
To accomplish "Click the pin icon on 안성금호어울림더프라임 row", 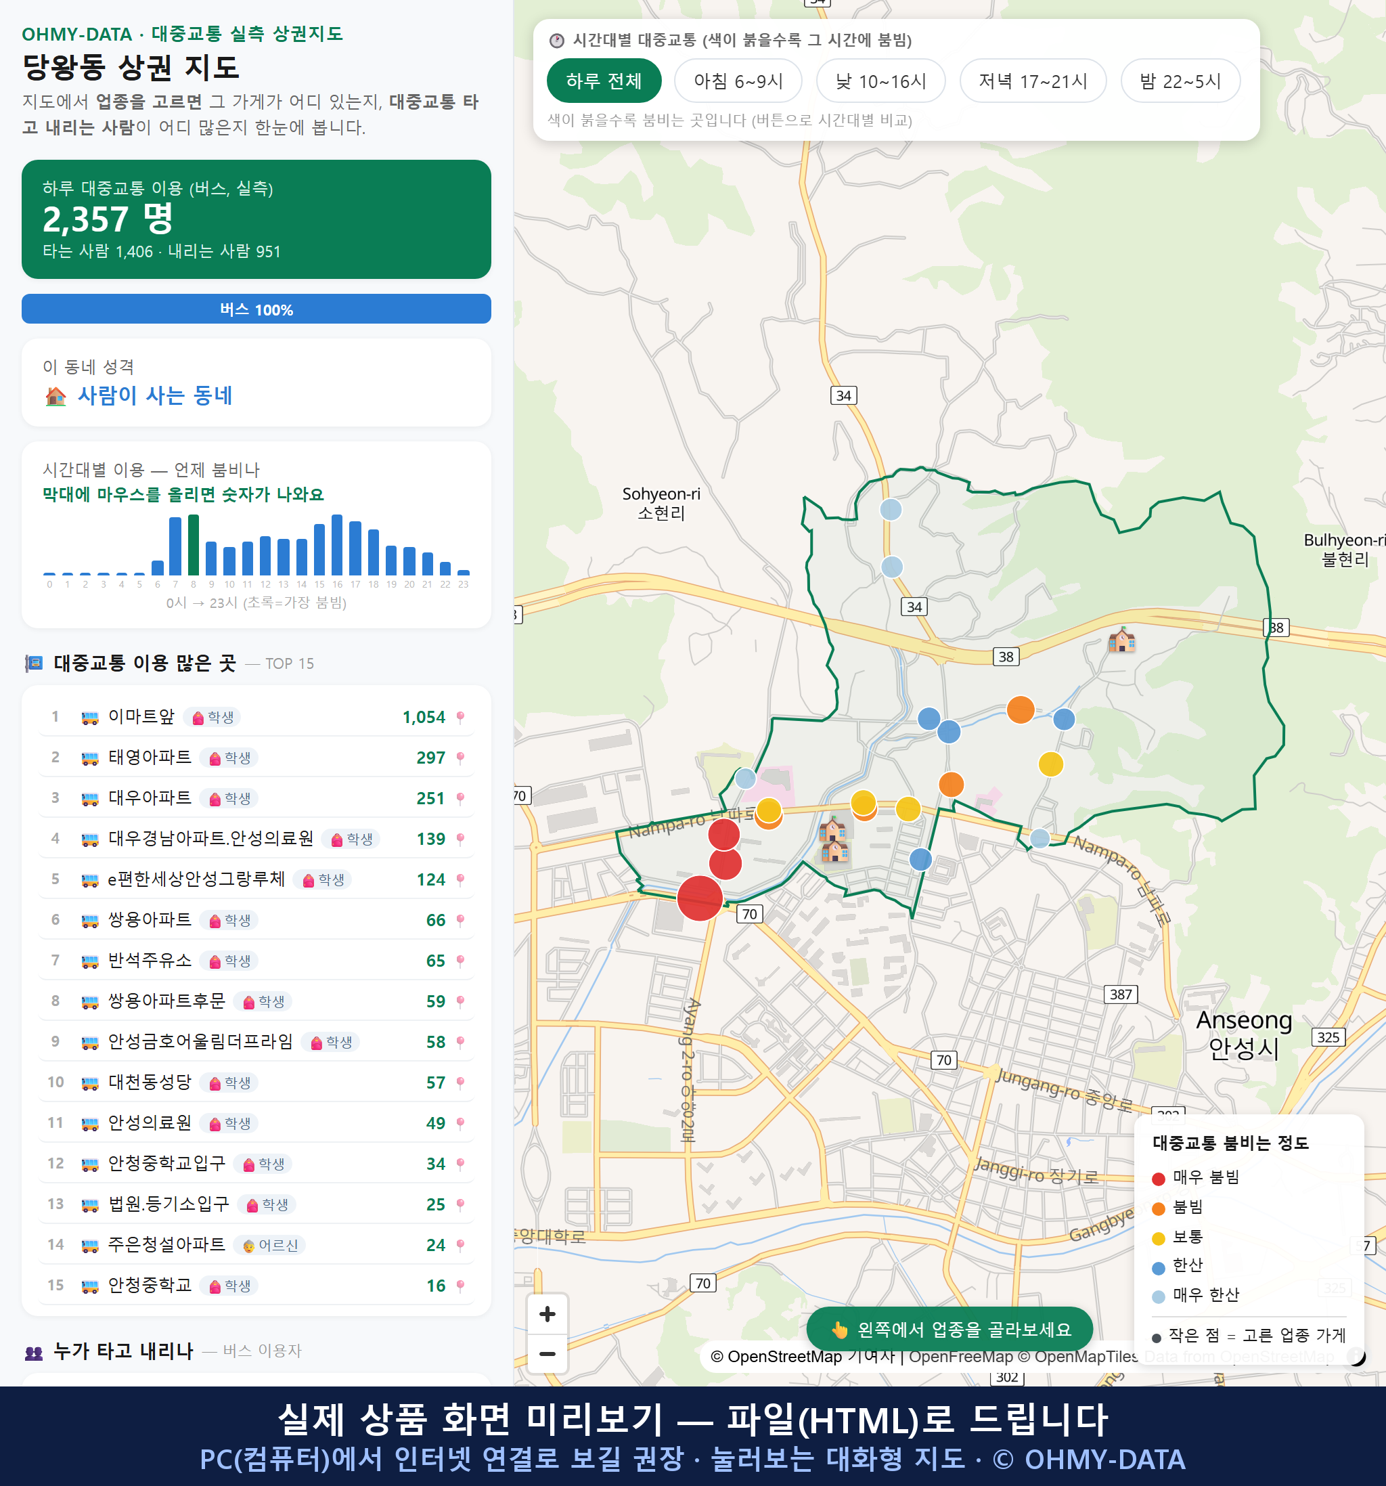I will click(460, 1042).
